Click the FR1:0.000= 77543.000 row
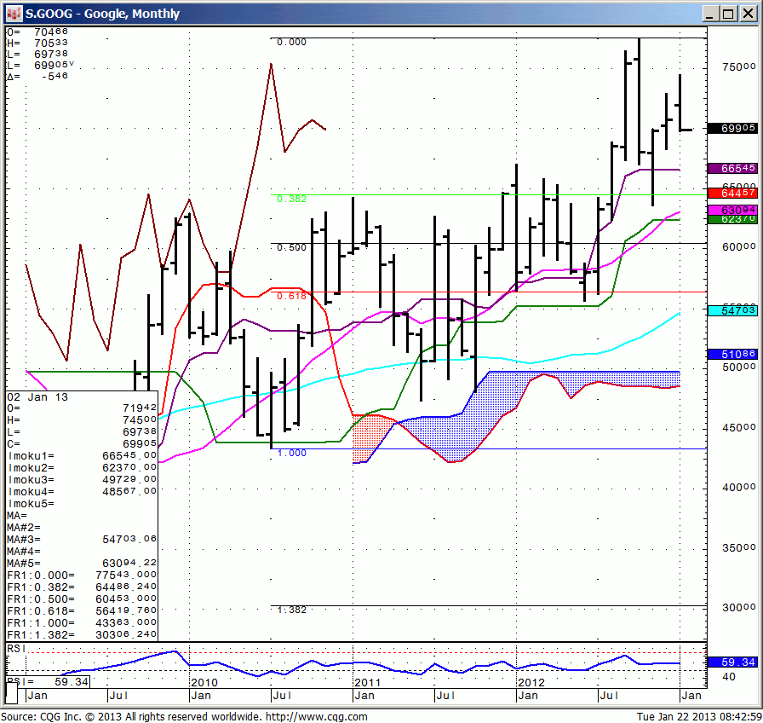The image size is (763, 723). 82,575
